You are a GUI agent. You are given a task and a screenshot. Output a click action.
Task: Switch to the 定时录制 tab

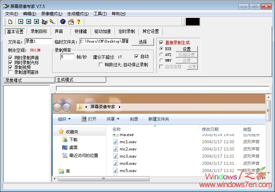click(x=127, y=31)
